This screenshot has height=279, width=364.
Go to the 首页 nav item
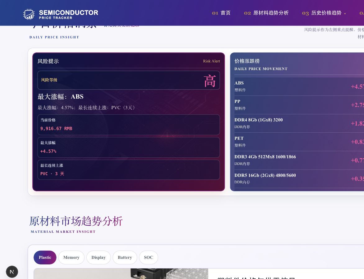[221, 13]
